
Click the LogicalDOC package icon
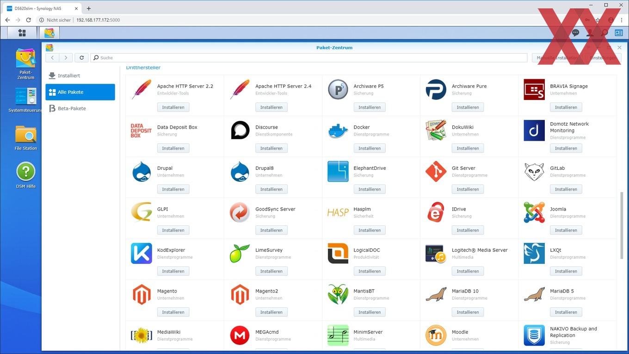(x=338, y=254)
